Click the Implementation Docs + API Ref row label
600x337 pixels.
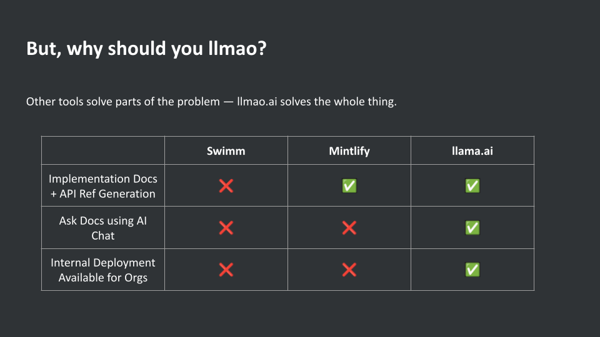[103, 186]
